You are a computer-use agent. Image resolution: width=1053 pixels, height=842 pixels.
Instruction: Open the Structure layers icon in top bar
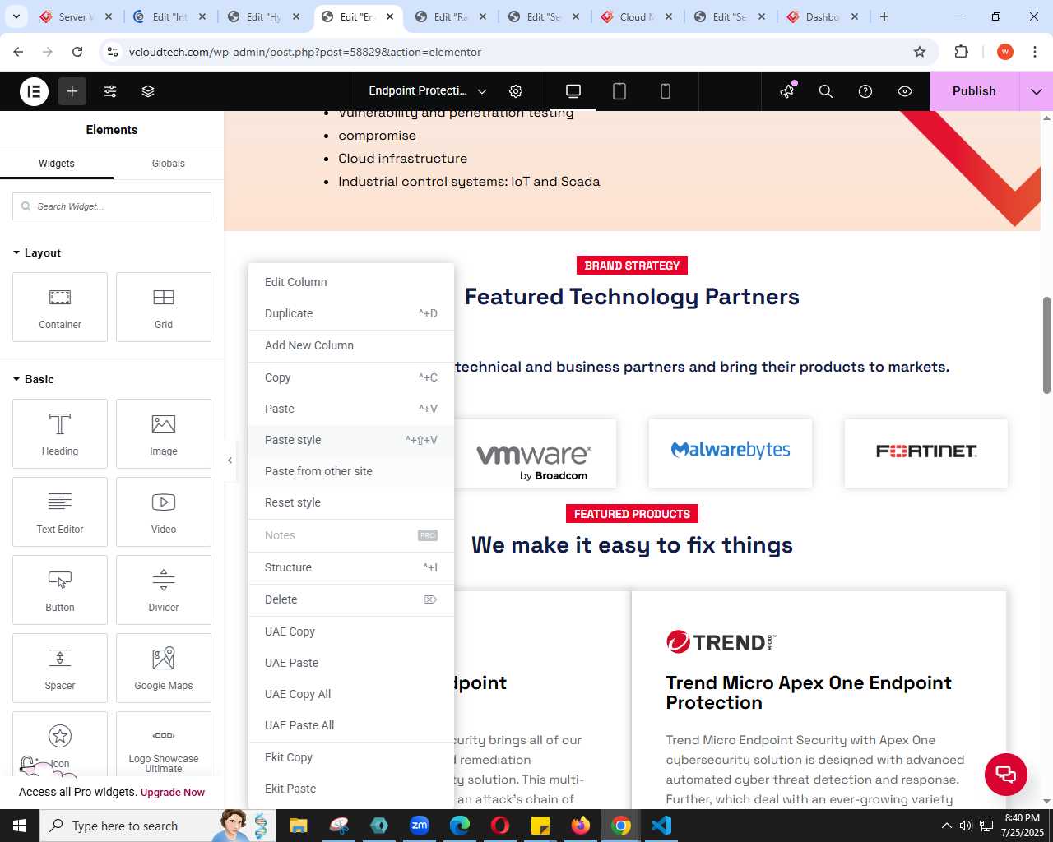(x=148, y=91)
